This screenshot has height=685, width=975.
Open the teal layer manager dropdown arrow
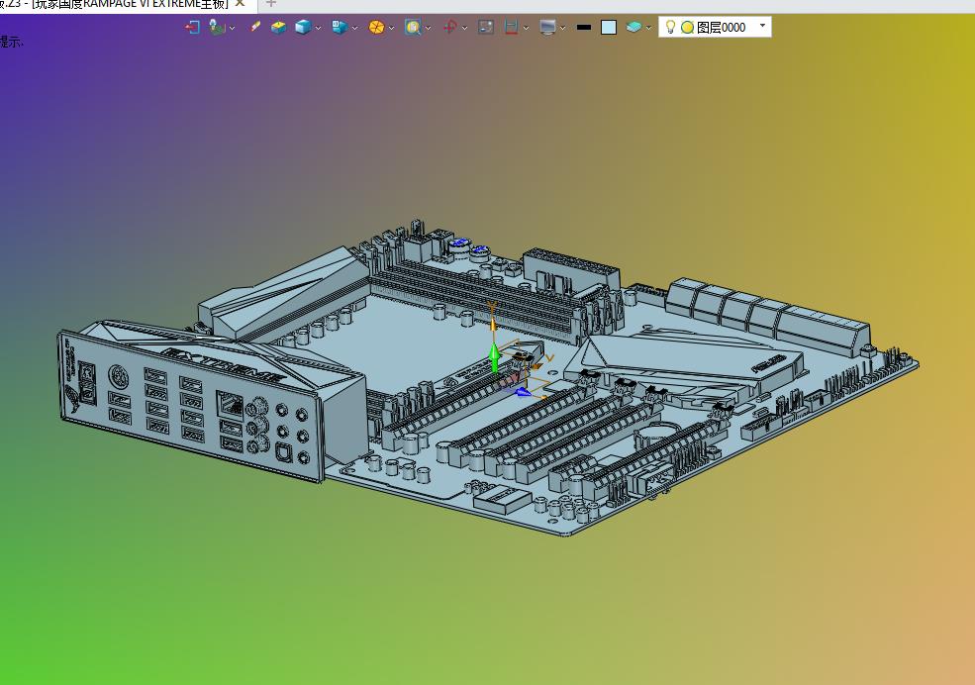coord(648,28)
